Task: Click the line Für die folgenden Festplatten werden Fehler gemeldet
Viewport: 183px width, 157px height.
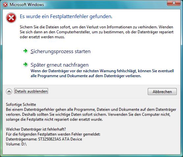Action: (53, 134)
